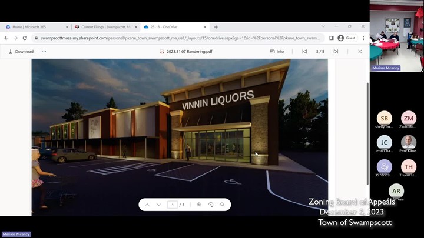Go to next file in OneDrive

(x=336, y=51)
